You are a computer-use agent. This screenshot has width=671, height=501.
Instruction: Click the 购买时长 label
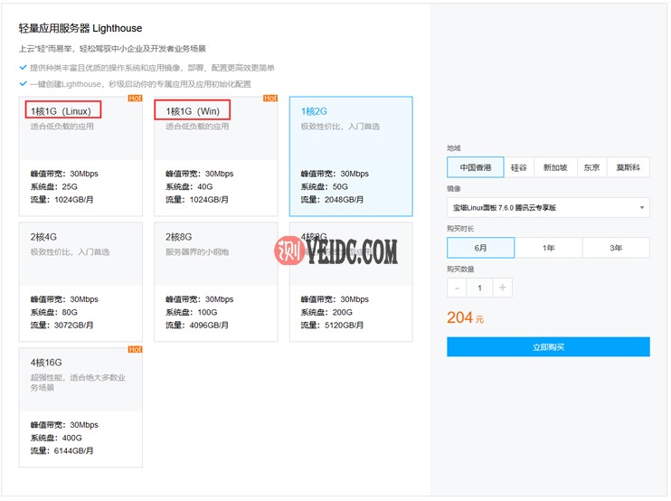460,229
